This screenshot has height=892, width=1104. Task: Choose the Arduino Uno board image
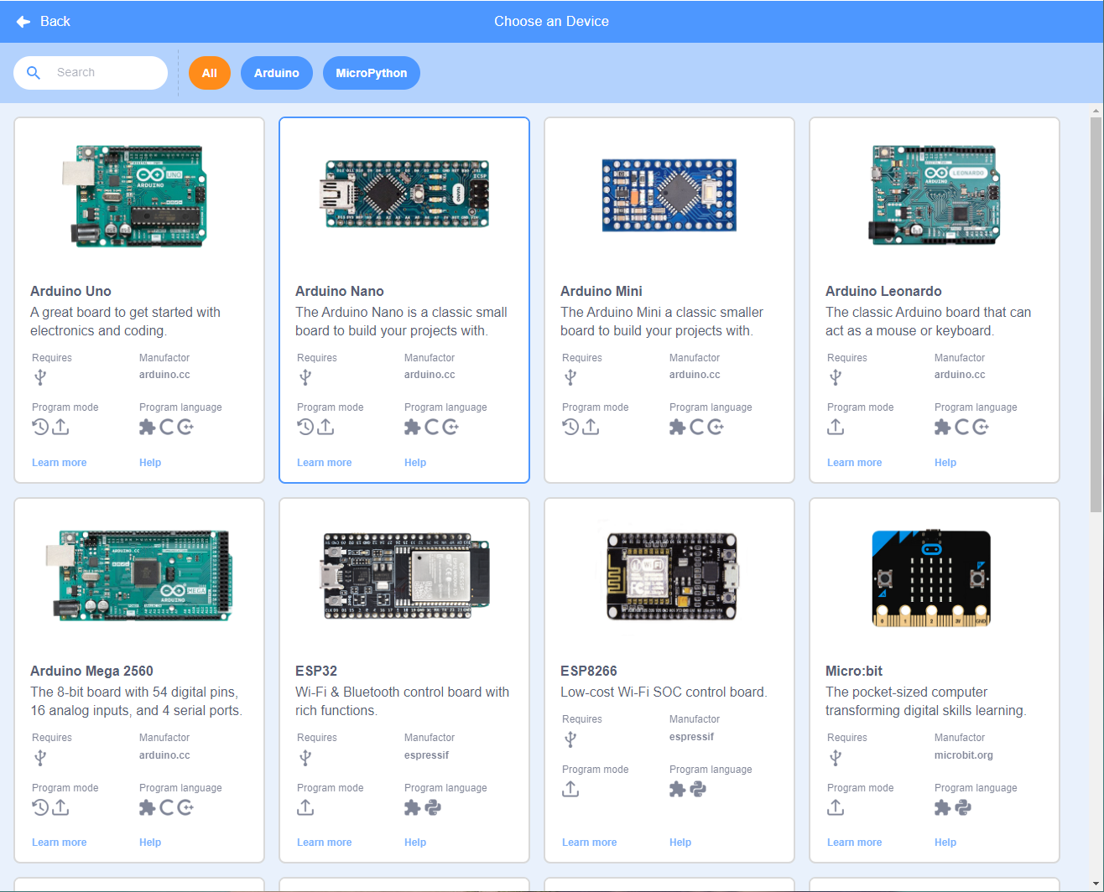[134, 194]
